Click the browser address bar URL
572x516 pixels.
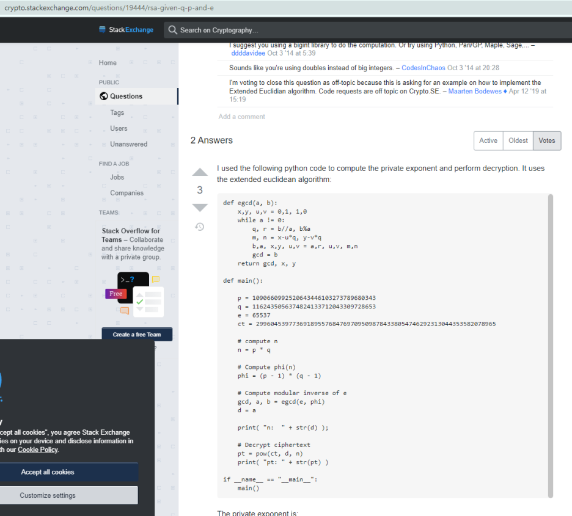tap(109, 8)
